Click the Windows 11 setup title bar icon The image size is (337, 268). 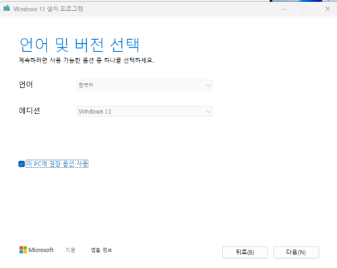point(7,8)
